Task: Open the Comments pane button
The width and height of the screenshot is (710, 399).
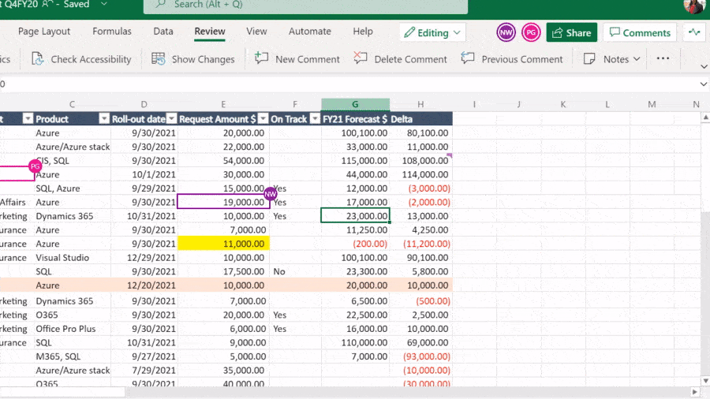Action: pyautogui.click(x=637, y=32)
